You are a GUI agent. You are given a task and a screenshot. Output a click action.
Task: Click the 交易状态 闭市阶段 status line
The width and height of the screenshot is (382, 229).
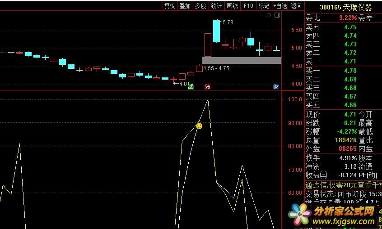[x=343, y=194]
